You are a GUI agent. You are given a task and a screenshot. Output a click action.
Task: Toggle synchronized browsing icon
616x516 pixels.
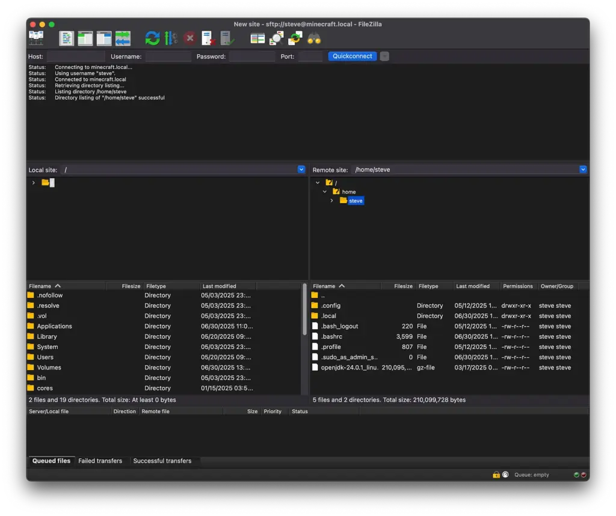[x=295, y=38]
